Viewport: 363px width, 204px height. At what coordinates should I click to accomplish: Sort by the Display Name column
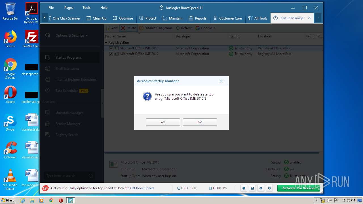tap(139, 36)
